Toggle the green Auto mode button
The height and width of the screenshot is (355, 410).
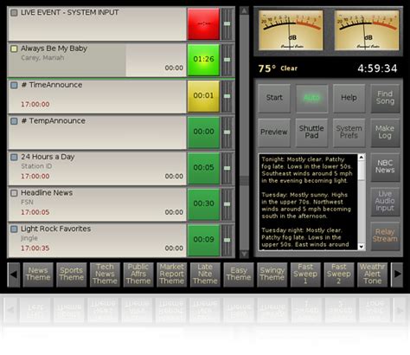[311, 98]
